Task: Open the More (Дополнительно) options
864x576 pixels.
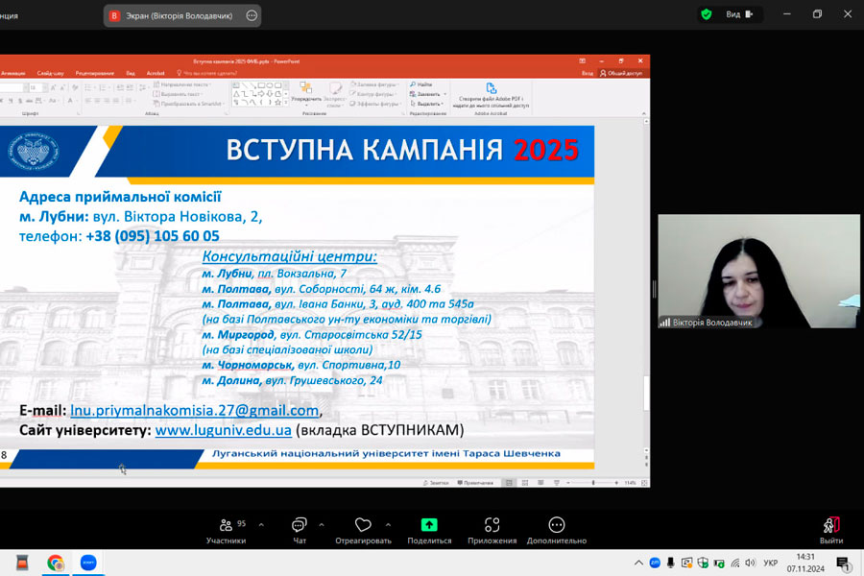Action: pos(557,528)
